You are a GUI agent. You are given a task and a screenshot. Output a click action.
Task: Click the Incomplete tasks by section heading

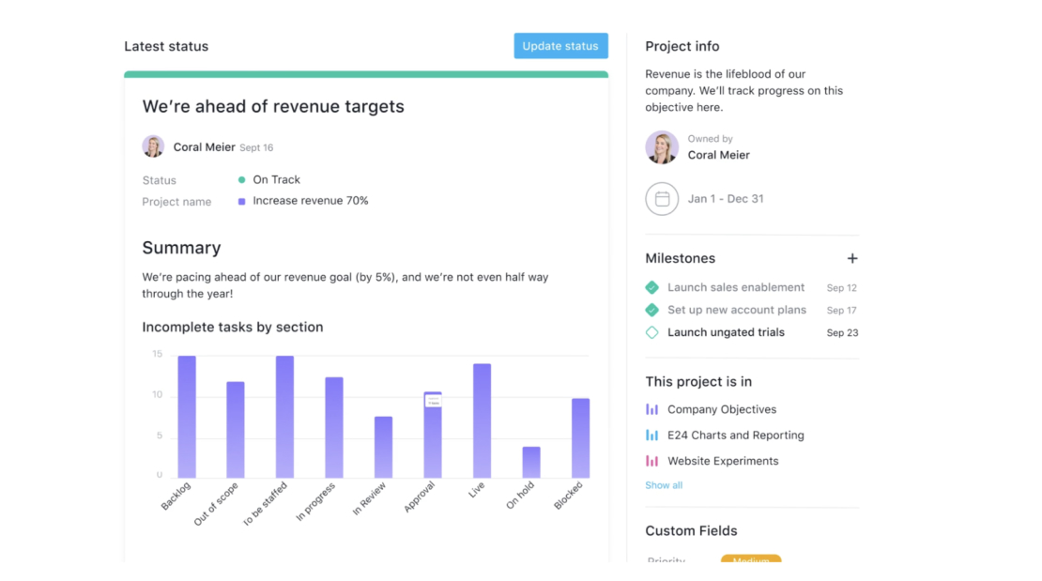233,327
